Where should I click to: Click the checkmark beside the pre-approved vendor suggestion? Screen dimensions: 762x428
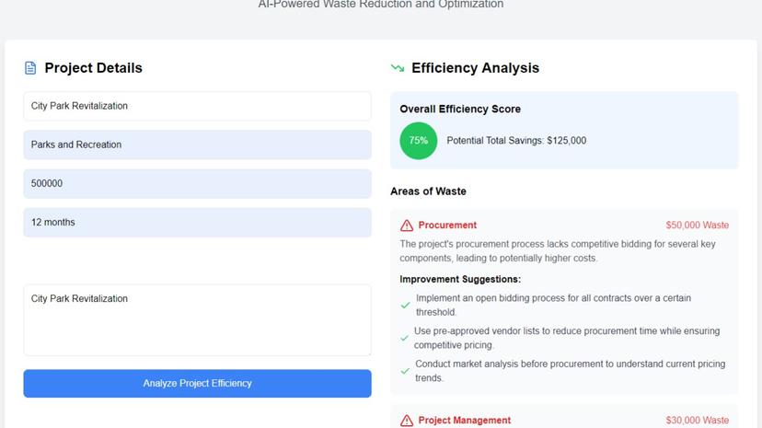(405, 338)
